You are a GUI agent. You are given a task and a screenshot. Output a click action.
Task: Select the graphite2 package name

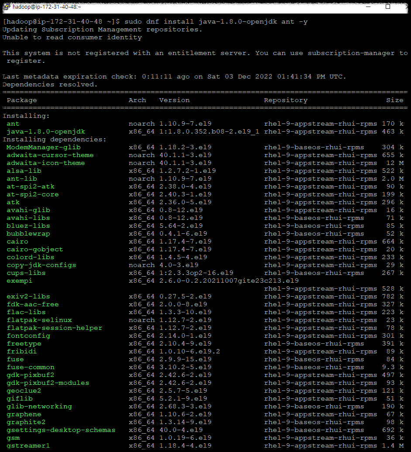tap(26, 422)
